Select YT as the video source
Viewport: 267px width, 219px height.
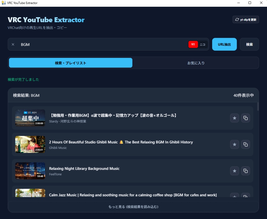193,44
